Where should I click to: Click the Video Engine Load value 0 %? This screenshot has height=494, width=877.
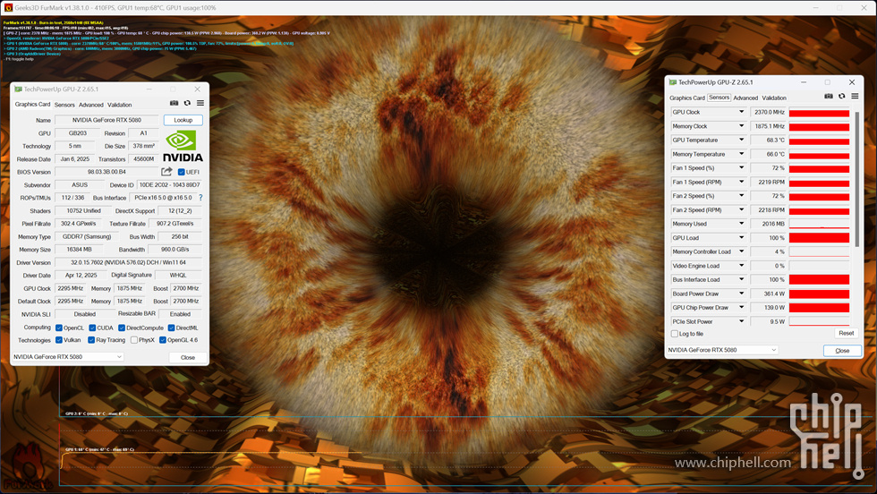click(768, 266)
